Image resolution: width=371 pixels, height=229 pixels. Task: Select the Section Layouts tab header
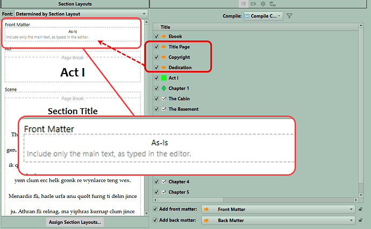point(75,4)
